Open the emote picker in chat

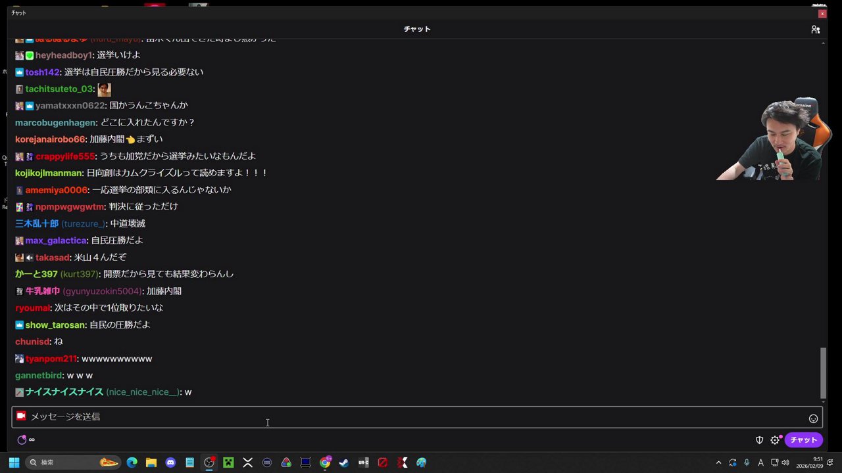(x=814, y=418)
